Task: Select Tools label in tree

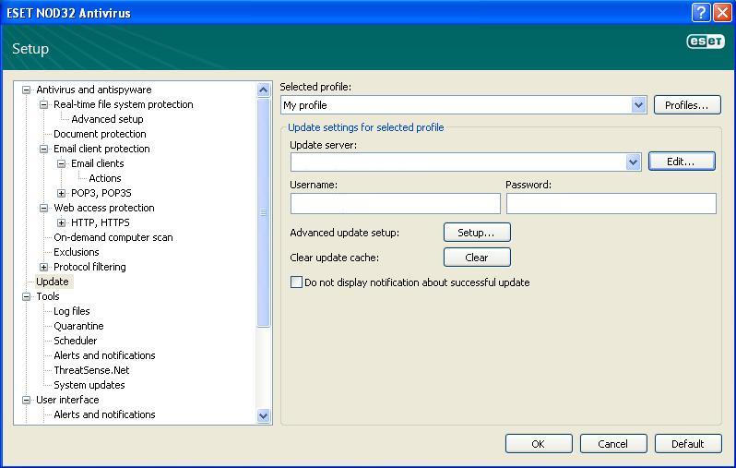Action: 48,296
